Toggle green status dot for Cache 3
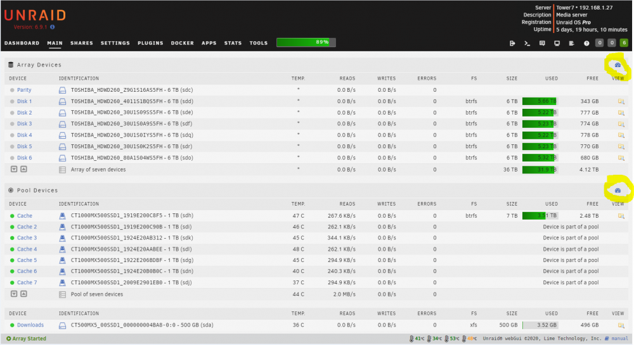The height and width of the screenshot is (345, 634). (12, 239)
